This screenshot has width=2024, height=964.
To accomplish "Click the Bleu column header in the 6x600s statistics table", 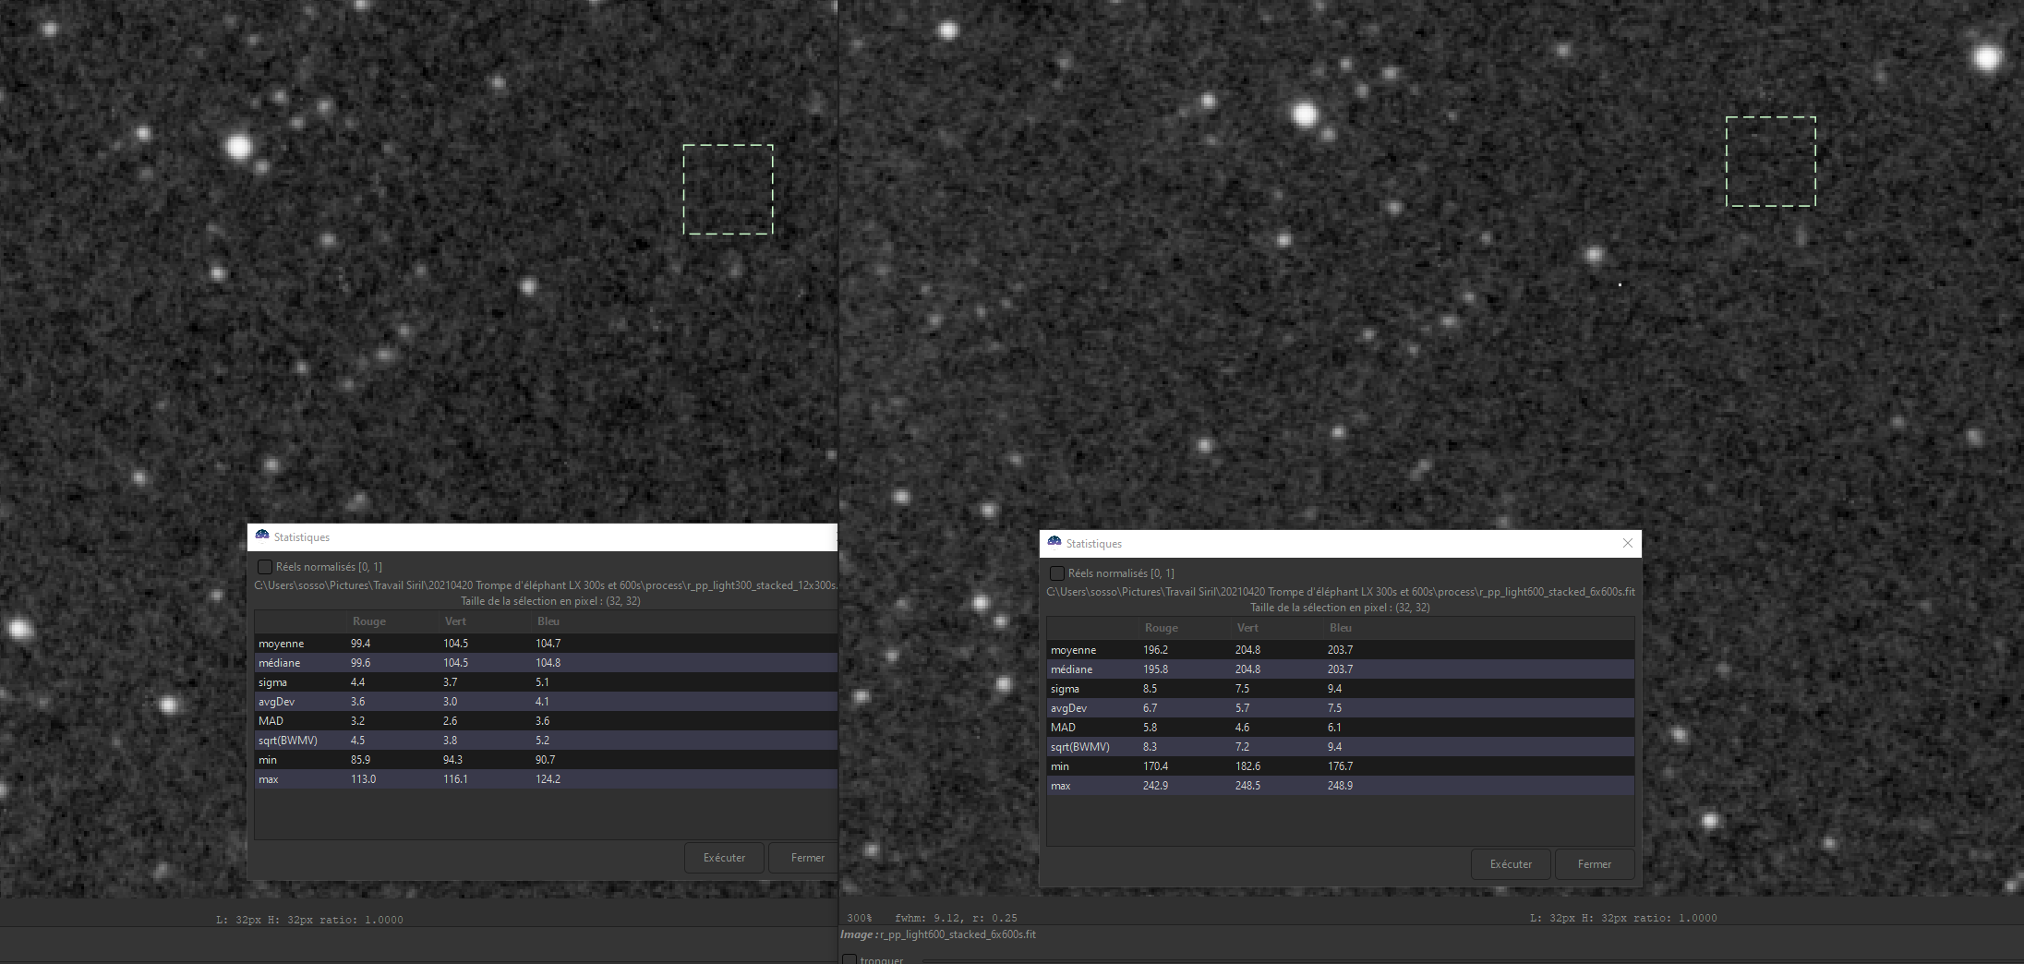I will (1341, 628).
